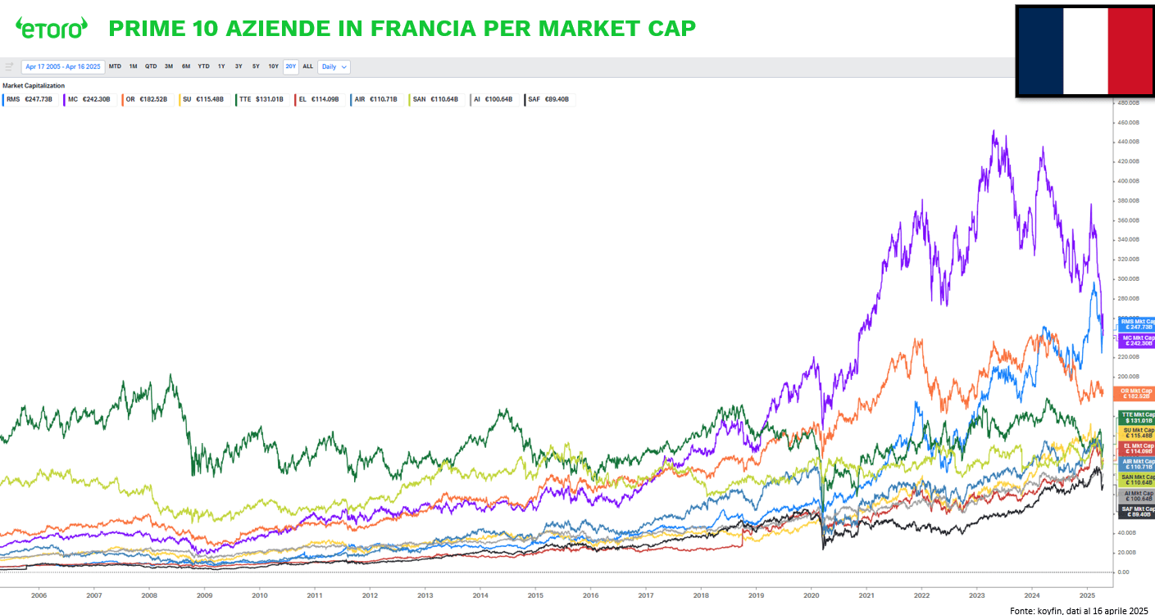
Task: Toggle the RMS series legend chip
Action: pos(29,99)
